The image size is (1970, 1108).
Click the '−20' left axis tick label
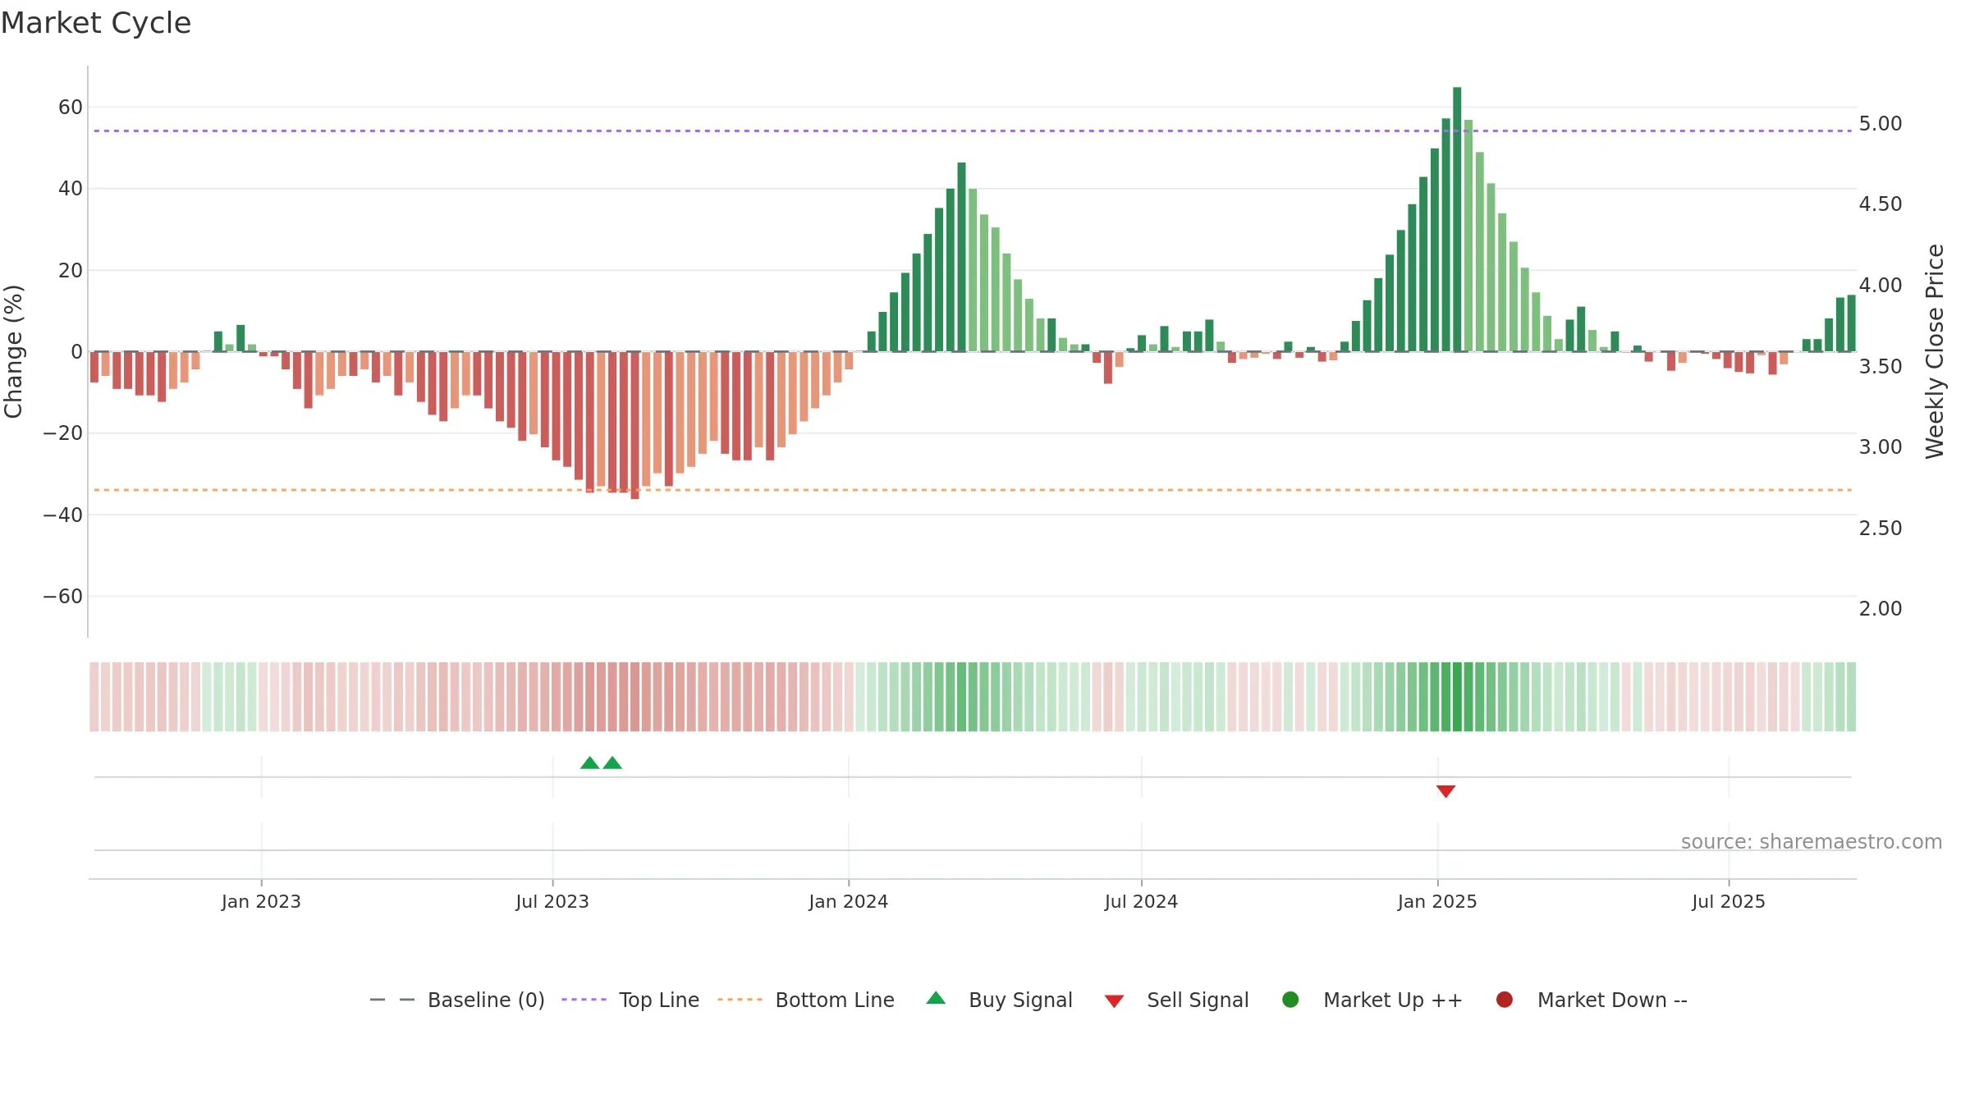63,433
